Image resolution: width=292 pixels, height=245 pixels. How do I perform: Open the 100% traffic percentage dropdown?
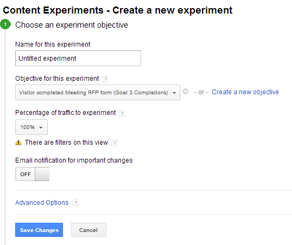pos(31,127)
